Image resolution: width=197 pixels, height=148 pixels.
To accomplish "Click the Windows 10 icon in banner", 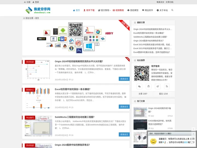I will [89, 47].
